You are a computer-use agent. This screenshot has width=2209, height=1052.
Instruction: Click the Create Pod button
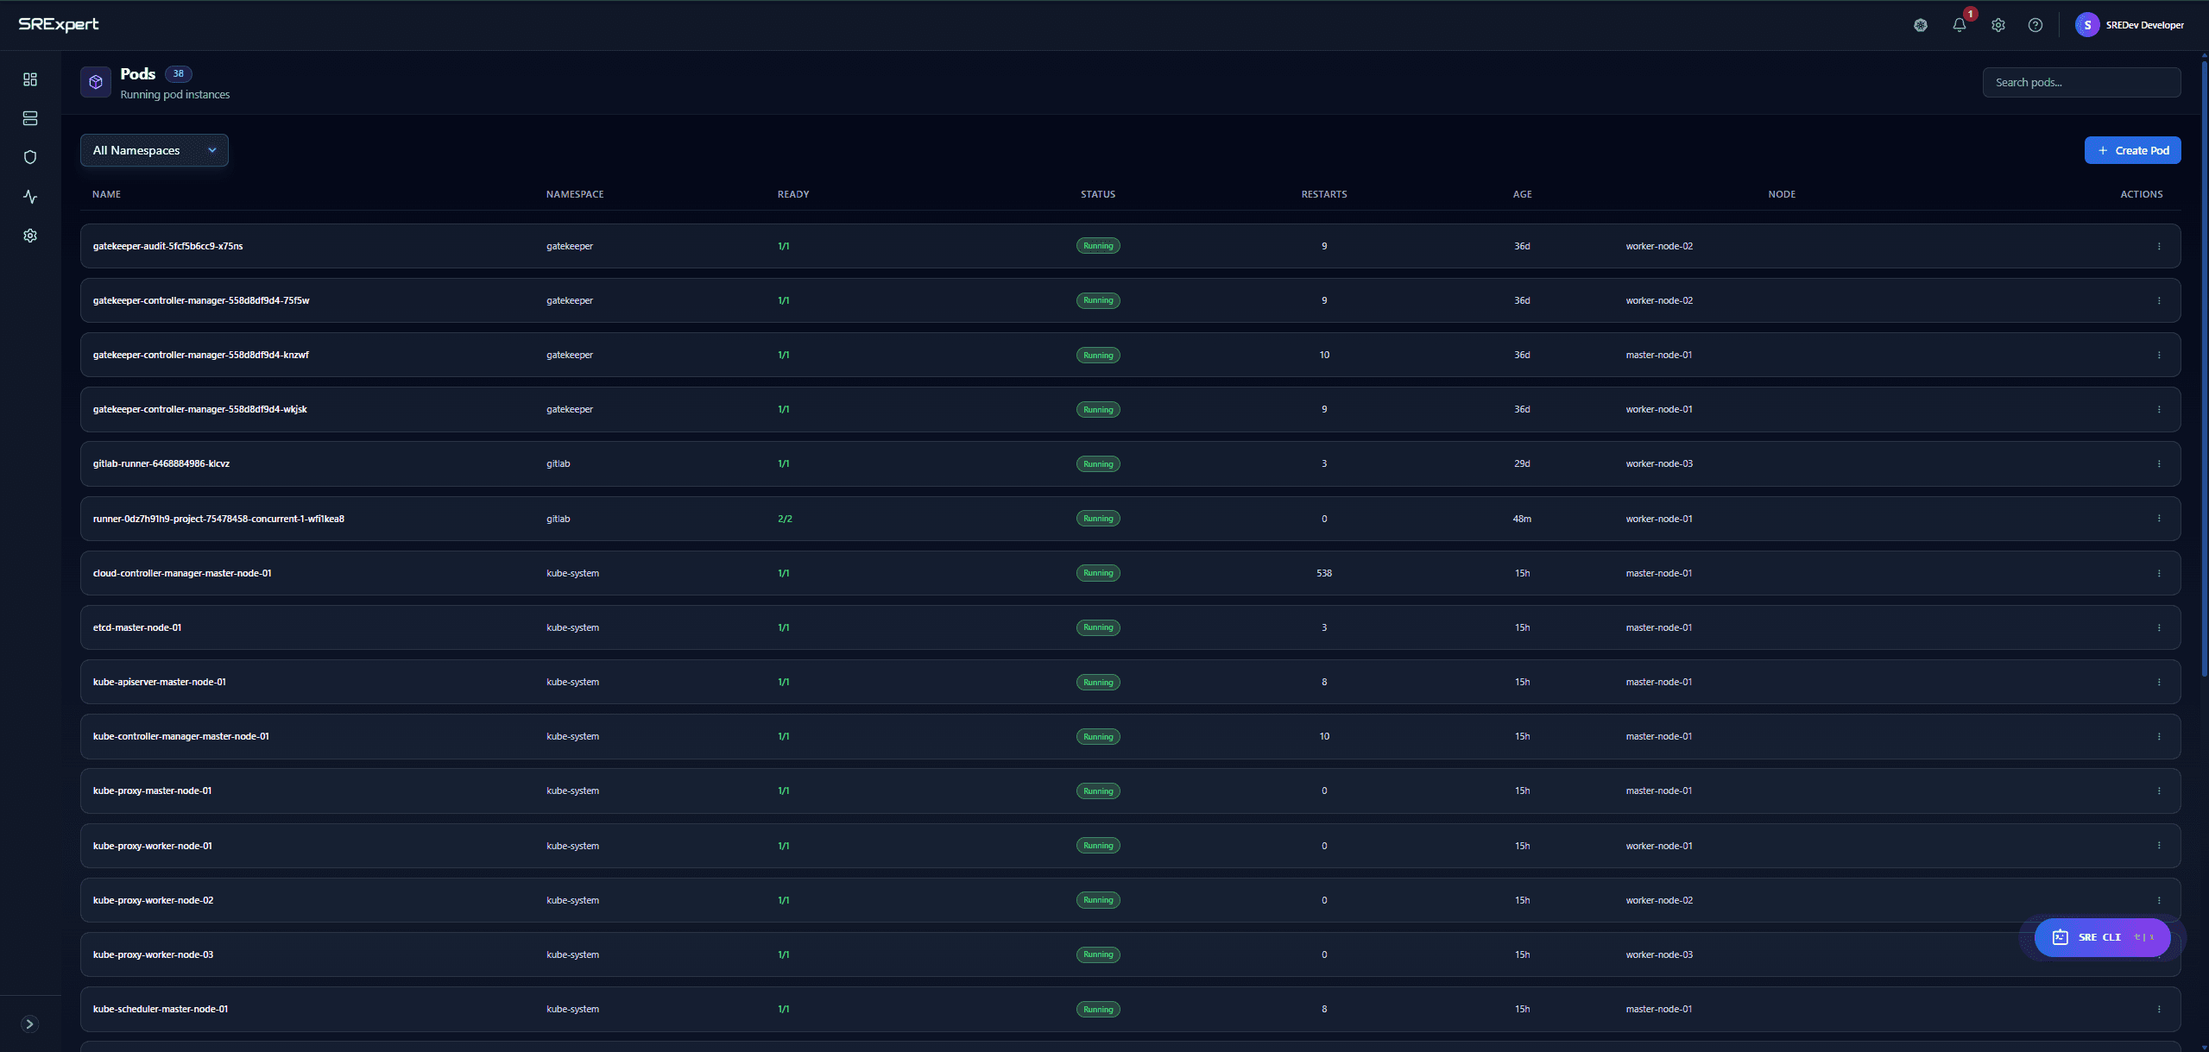[x=2132, y=150]
